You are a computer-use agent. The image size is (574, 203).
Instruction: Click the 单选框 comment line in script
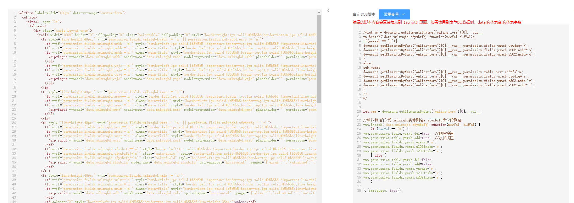coord(412,120)
